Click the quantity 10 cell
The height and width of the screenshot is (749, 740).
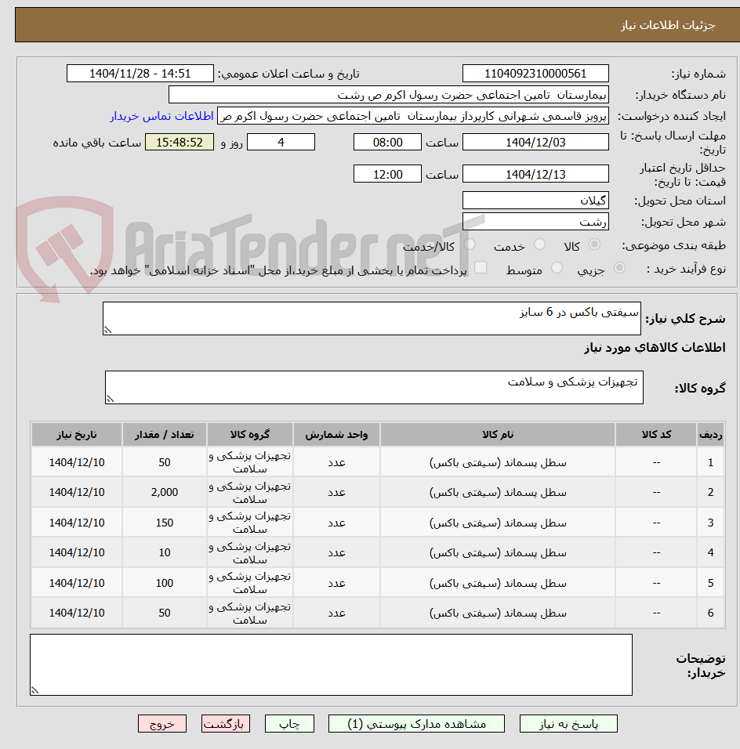point(165,552)
